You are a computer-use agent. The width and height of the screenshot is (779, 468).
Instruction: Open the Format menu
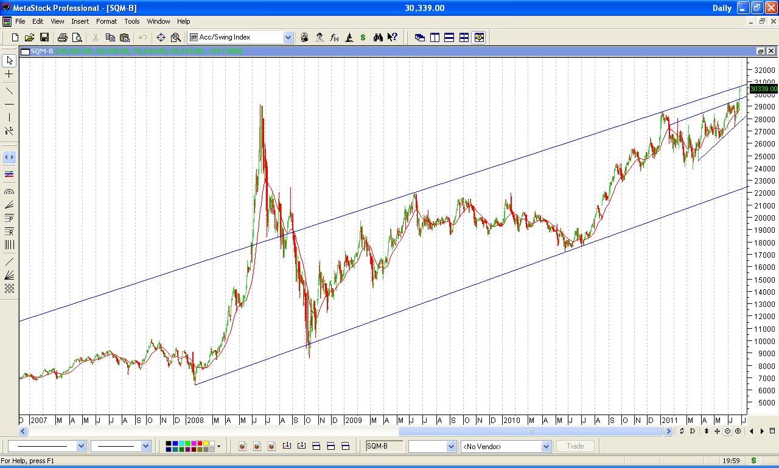point(107,21)
